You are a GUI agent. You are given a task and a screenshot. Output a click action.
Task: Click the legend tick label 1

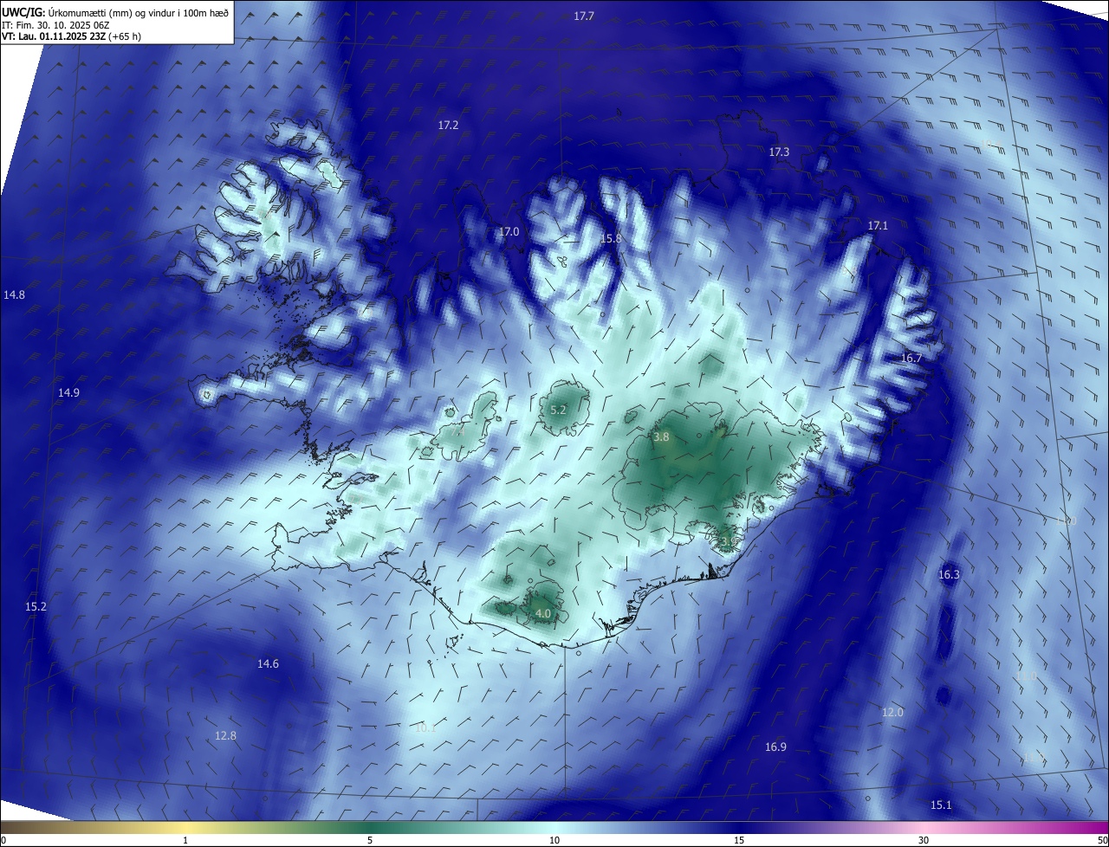tap(185, 840)
